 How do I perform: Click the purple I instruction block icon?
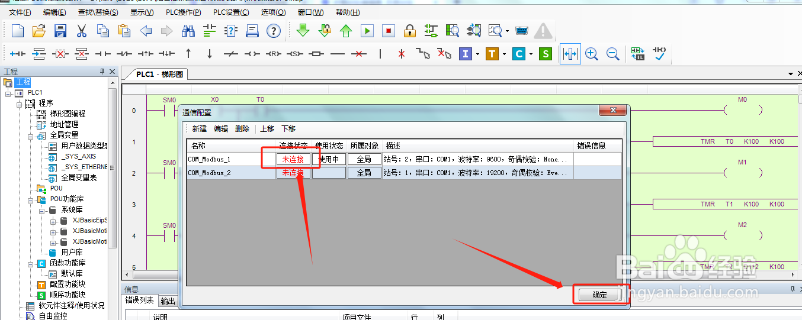click(x=466, y=54)
